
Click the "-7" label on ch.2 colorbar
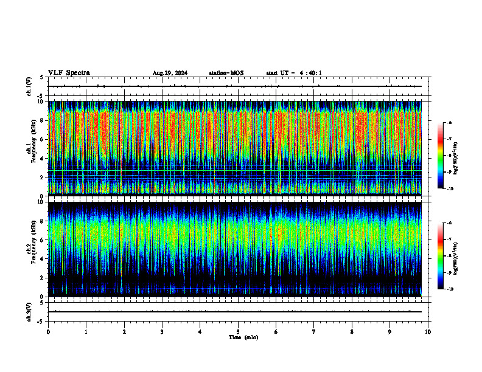pyautogui.click(x=449, y=239)
